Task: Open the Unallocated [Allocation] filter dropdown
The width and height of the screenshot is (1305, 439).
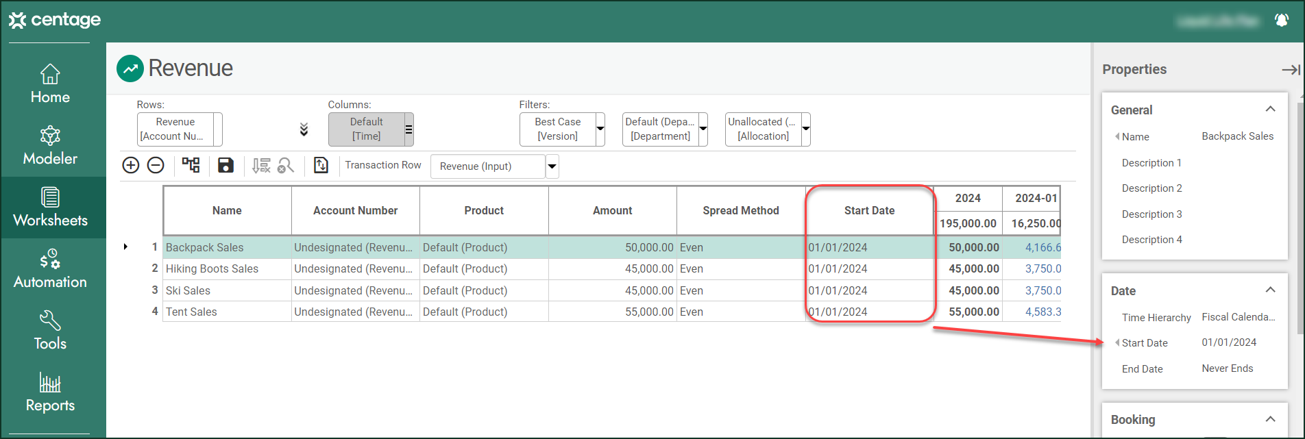Action: tap(806, 129)
